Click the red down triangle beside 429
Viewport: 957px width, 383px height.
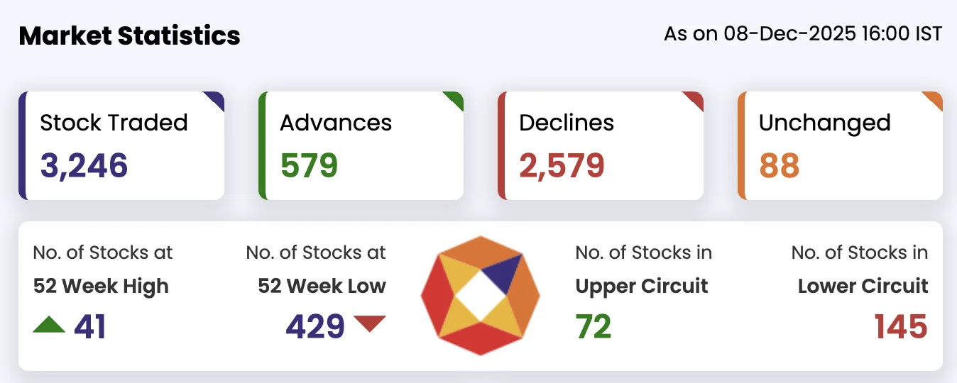[x=369, y=324]
